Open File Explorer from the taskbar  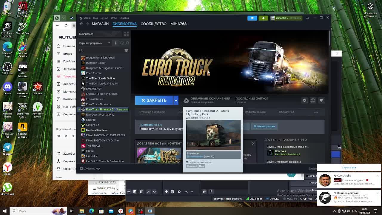pos(81,211)
